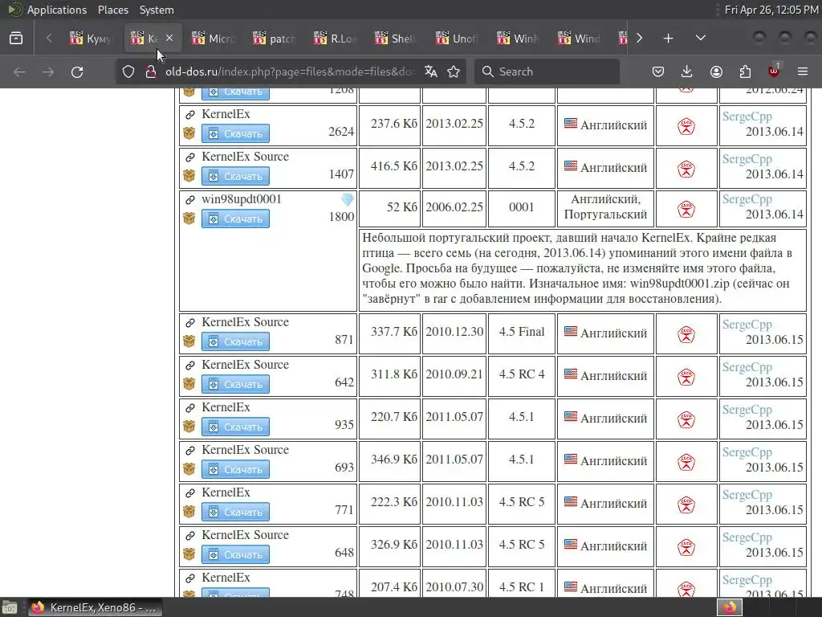Click the site security padlock icon

click(151, 72)
